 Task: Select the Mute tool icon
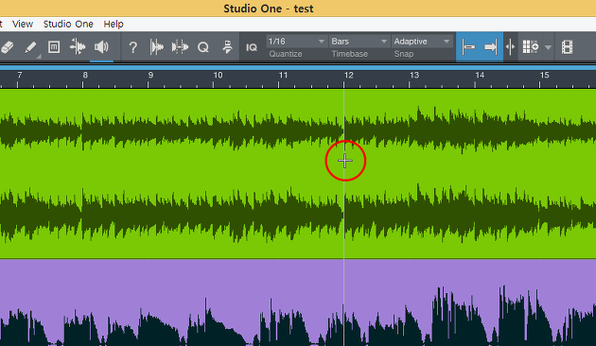[54, 47]
